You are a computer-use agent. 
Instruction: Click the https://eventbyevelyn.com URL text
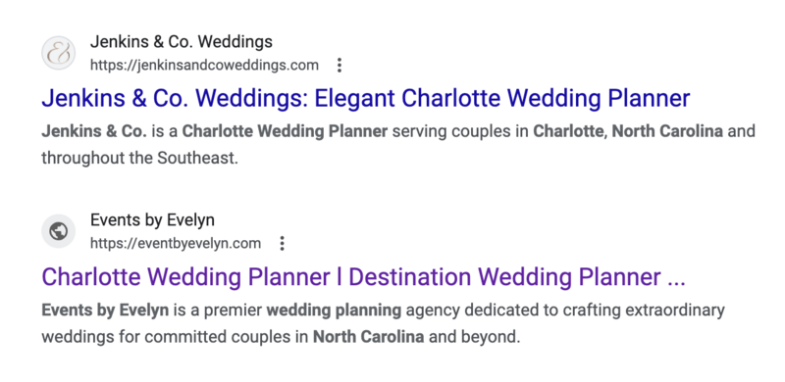176,244
